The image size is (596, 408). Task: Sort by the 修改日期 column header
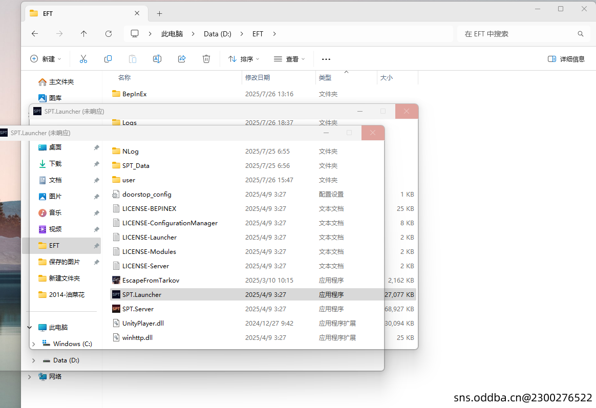pos(258,77)
